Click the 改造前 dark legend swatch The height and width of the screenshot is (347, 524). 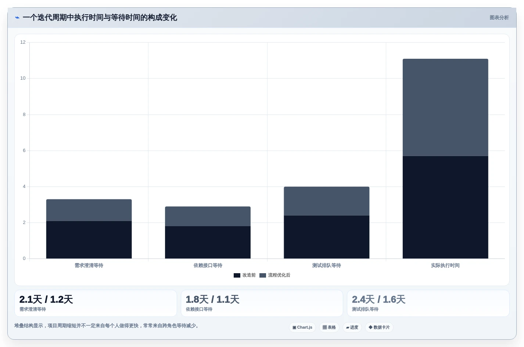237,275
